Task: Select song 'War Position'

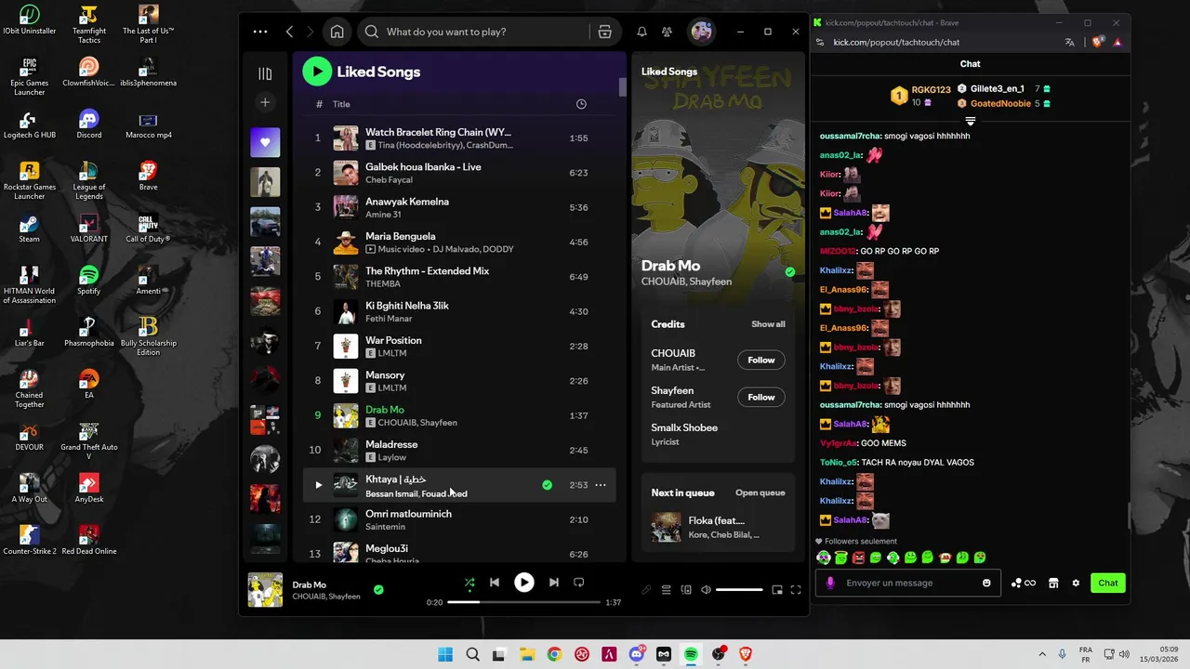Action: [393, 340]
